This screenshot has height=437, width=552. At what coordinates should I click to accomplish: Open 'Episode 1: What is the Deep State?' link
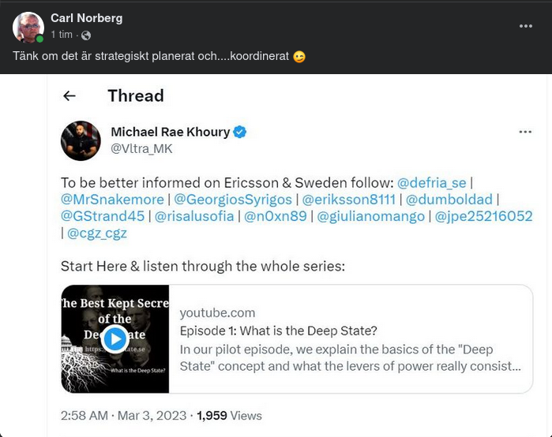[278, 331]
